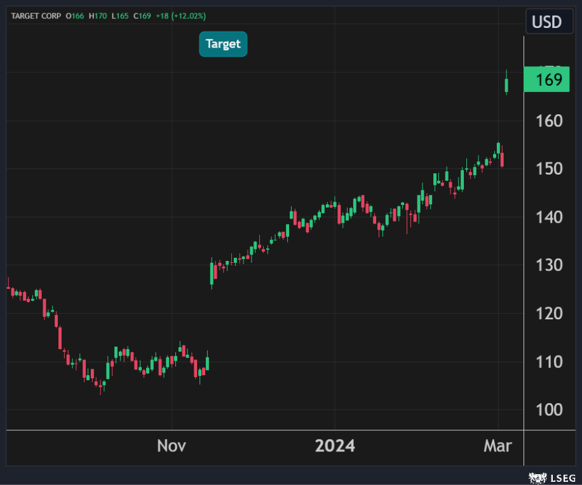Click the high value H170 in legend
582x485 pixels.
point(98,15)
